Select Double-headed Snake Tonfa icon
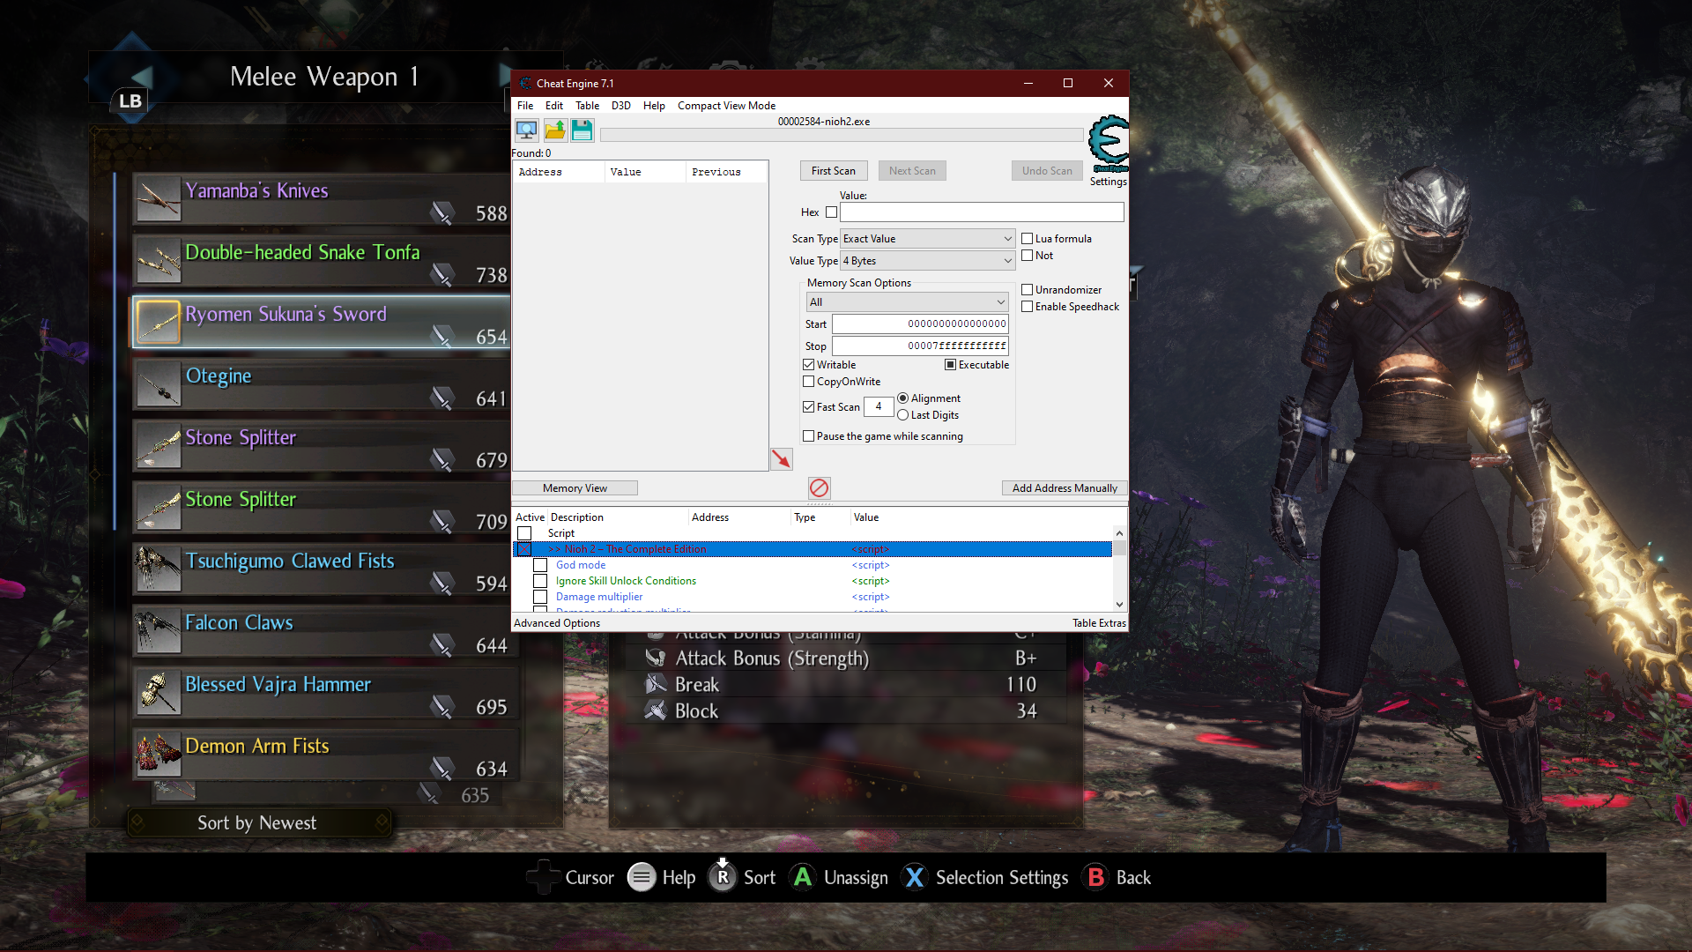This screenshot has width=1692, height=952. pyautogui.click(x=159, y=261)
